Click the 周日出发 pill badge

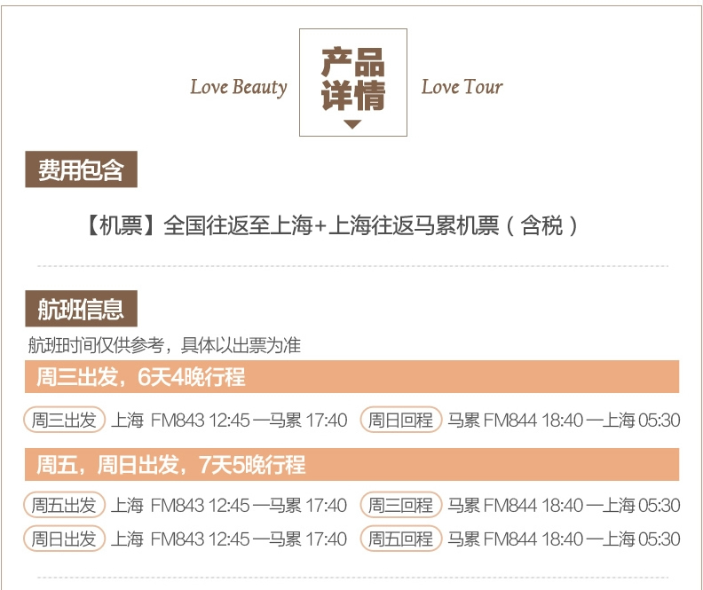[64, 539]
